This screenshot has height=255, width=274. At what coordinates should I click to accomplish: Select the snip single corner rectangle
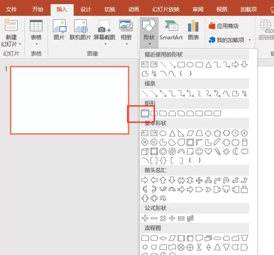point(163,114)
